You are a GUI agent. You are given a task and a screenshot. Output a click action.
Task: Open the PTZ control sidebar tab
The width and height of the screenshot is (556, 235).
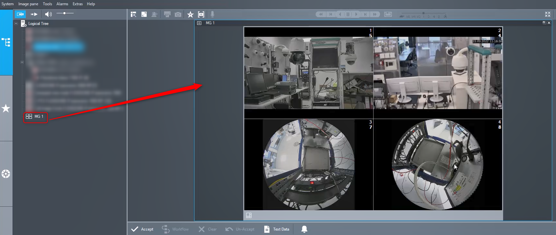6,174
